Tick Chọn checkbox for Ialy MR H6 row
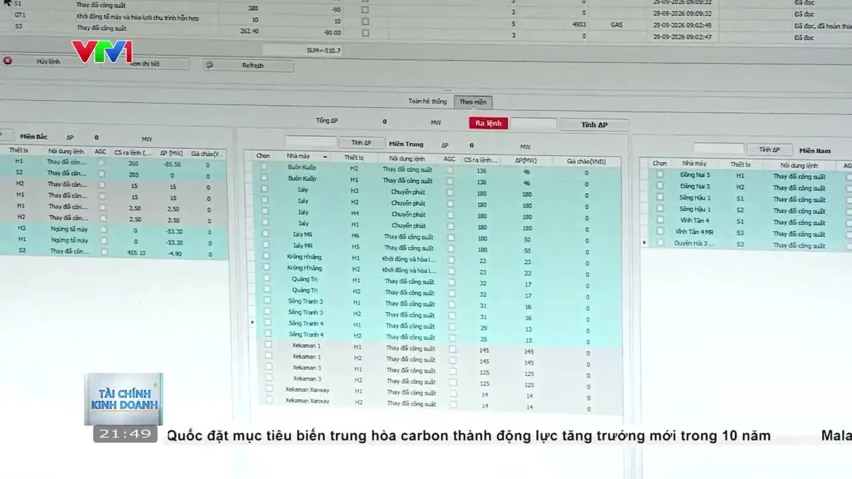The height and width of the screenshot is (479, 852). tap(266, 234)
